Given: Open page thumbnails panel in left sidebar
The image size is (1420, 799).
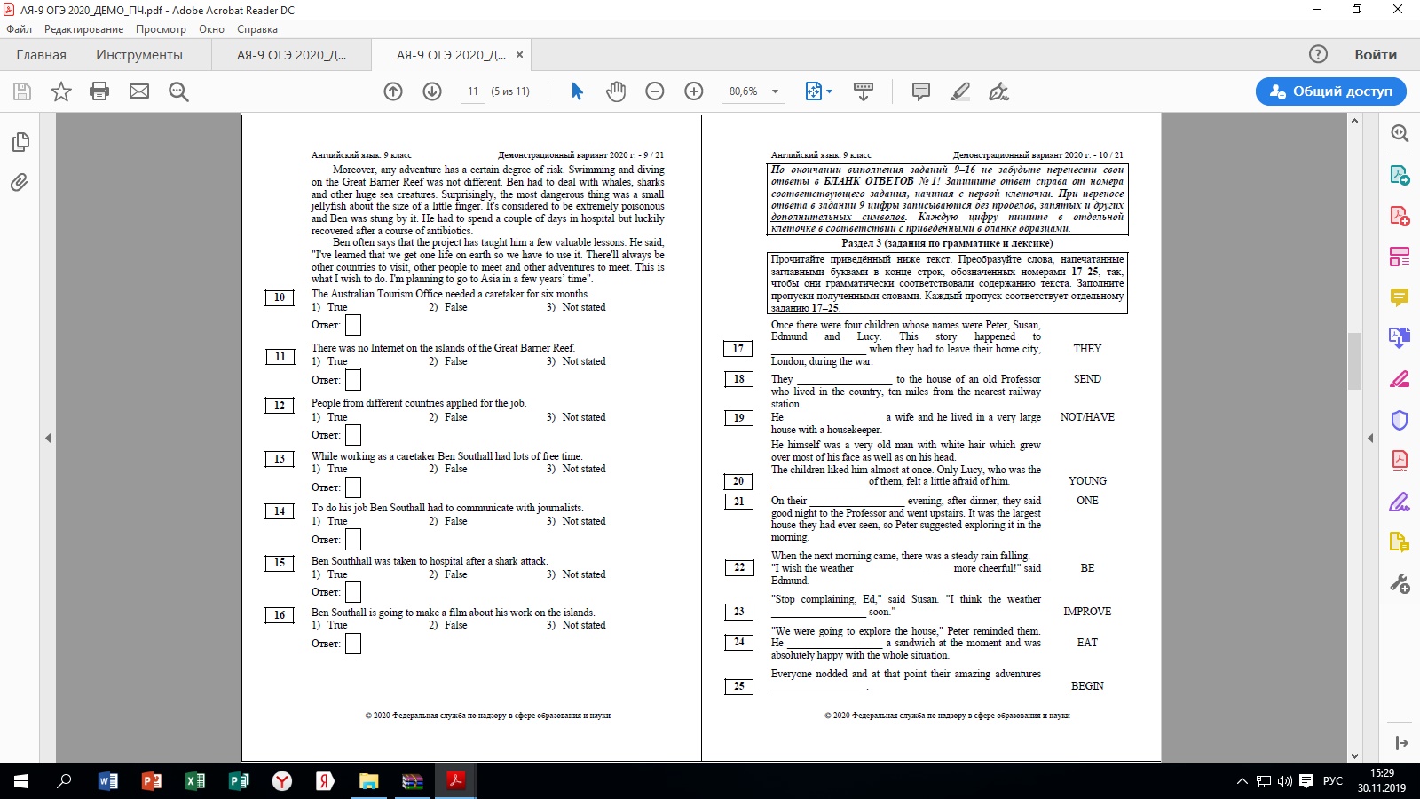Looking at the screenshot, I should [20, 142].
